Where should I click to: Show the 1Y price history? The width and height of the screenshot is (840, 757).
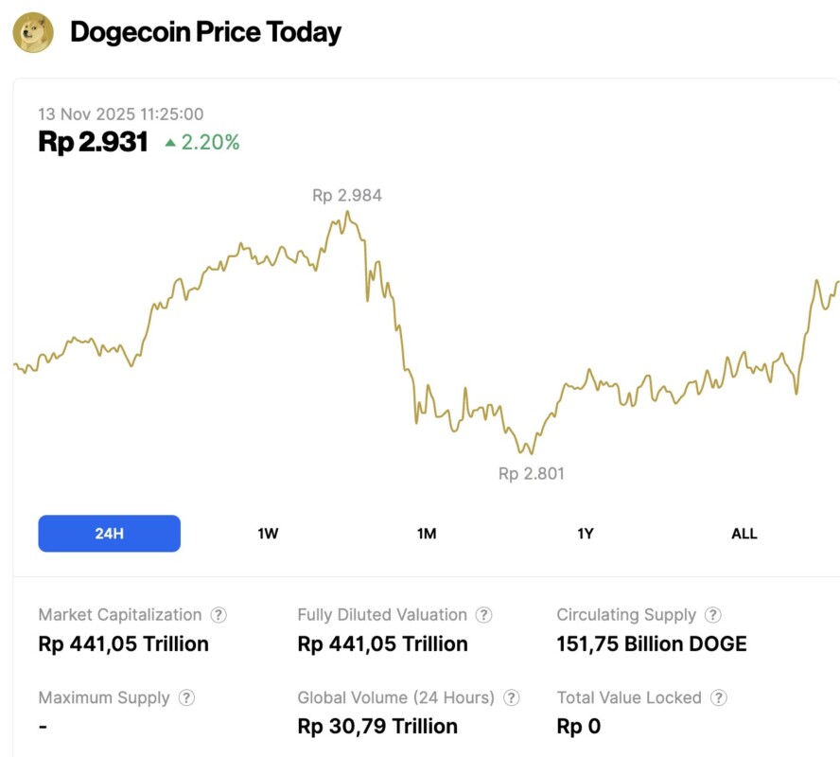586,534
